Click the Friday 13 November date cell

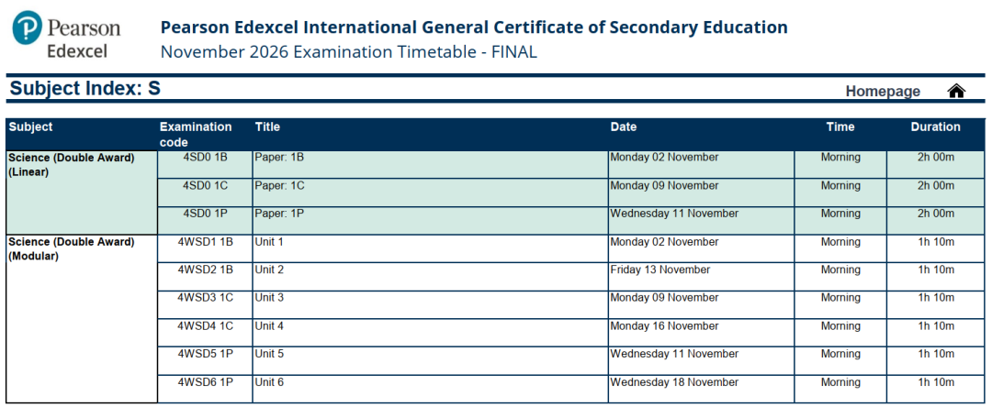701,277
